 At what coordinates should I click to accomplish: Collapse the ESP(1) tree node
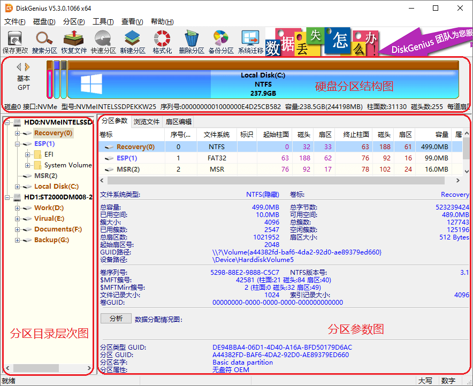pyautogui.click(x=18, y=143)
